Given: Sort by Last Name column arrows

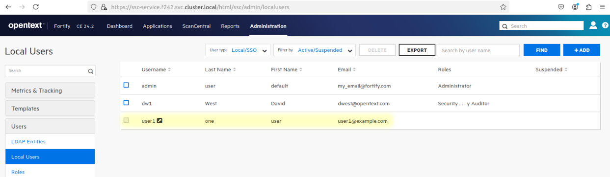Looking at the screenshot, I should [234, 70].
